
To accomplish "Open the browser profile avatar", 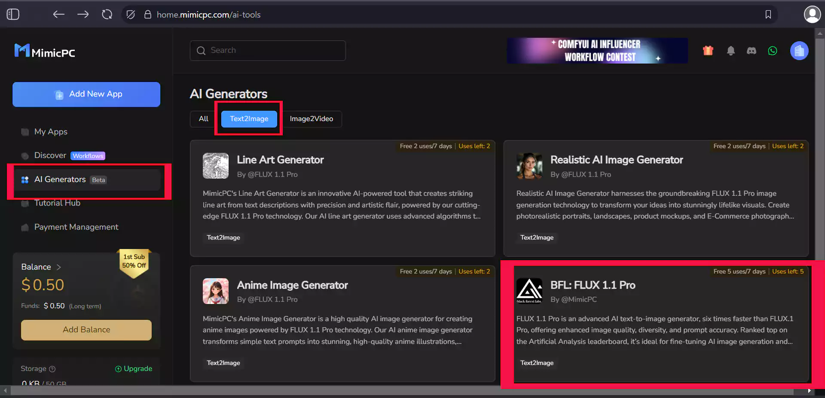I will (812, 15).
